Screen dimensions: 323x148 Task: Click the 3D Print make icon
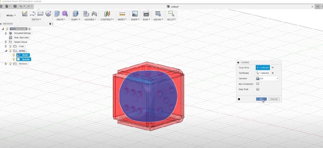(x=146, y=14)
